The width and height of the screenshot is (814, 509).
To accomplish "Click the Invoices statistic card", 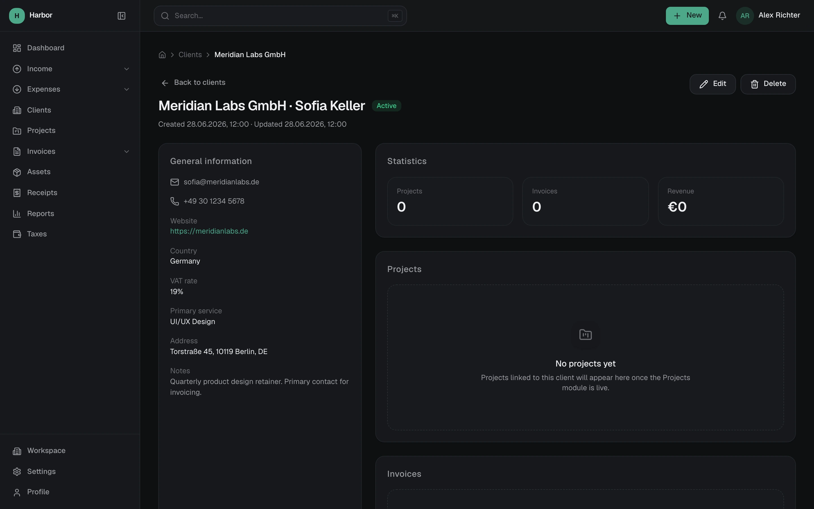I will pyautogui.click(x=585, y=201).
